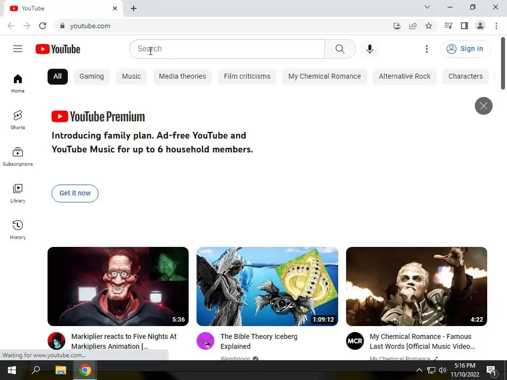Open Chrome three-dot menu
The height and width of the screenshot is (380, 507).
[496, 26]
